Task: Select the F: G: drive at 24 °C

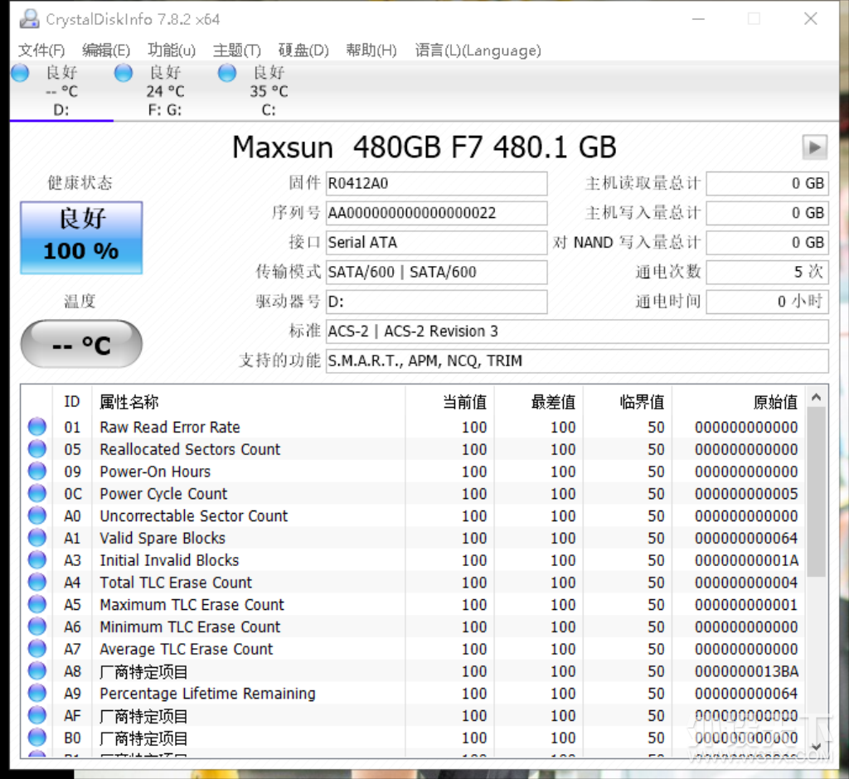Action: 165,91
